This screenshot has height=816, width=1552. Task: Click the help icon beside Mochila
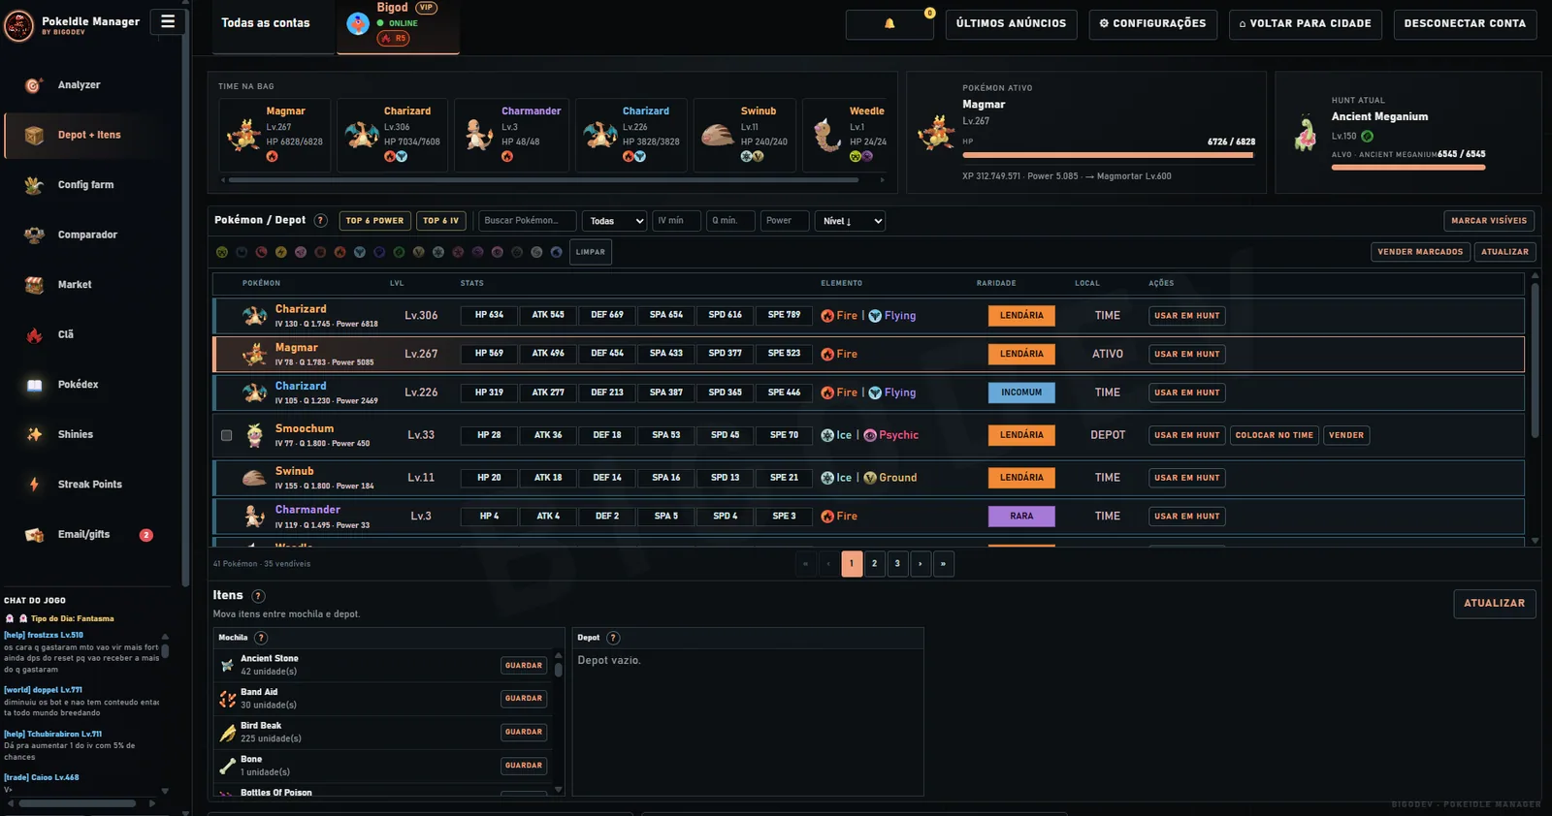(x=261, y=638)
